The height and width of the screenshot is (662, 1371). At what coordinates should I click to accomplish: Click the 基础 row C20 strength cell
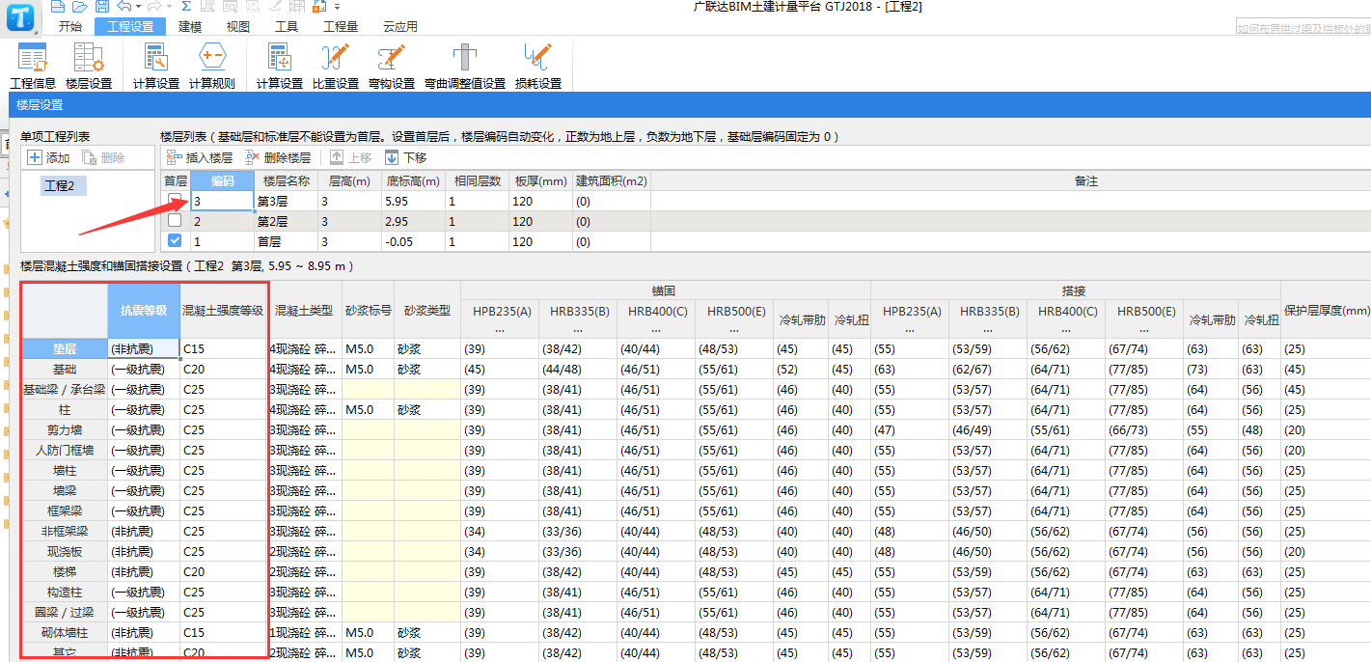pyautogui.click(x=224, y=369)
